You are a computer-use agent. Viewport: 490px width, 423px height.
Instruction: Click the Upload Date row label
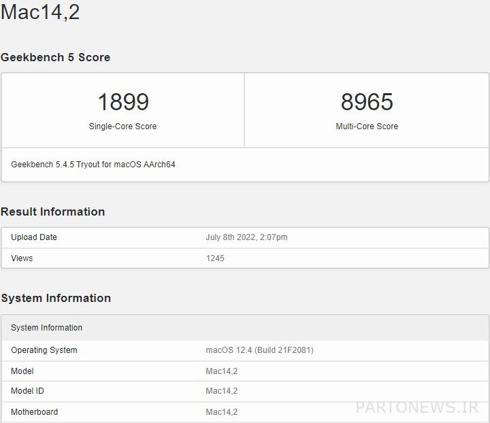34,237
